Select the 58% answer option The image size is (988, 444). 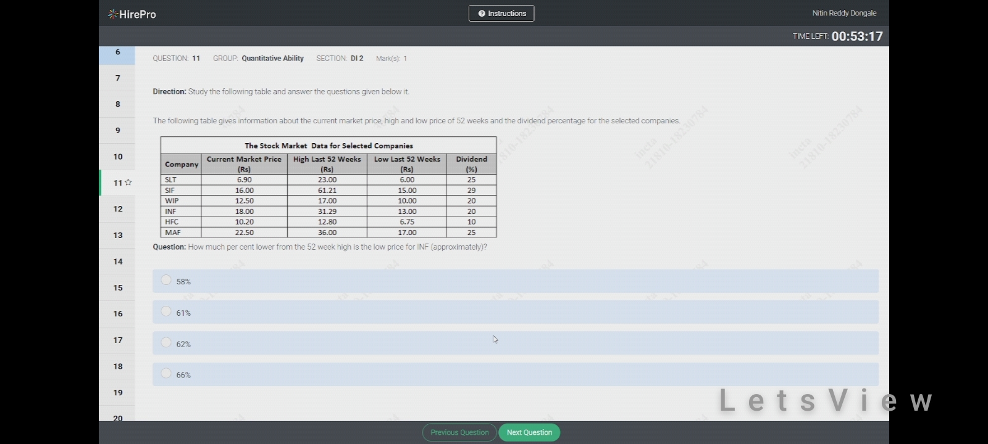(x=515, y=281)
